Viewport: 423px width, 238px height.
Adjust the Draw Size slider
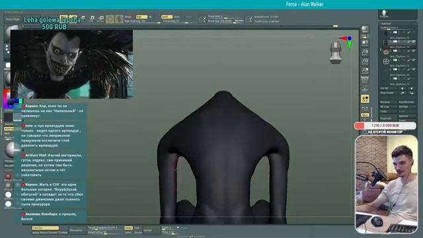coord(225,21)
